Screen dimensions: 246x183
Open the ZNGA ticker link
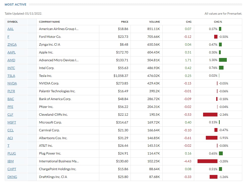pyautogui.click(x=12, y=45)
